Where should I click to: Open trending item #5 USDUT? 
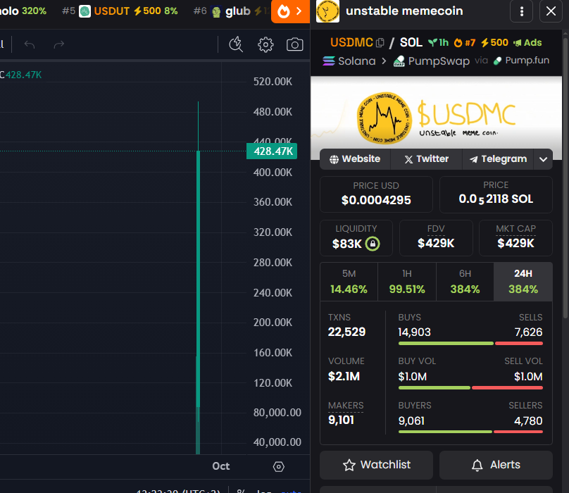coord(120,11)
